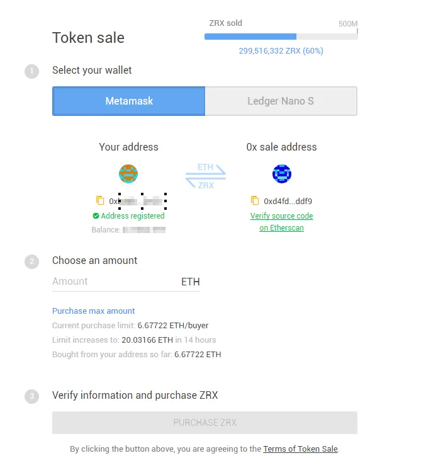Click the step 3 circle badge
Screen dimensions: 426x458
click(31, 396)
